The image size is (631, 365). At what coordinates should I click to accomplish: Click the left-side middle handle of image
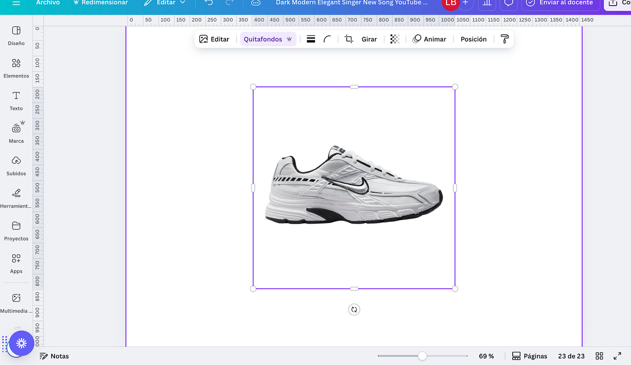pyautogui.click(x=253, y=188)
